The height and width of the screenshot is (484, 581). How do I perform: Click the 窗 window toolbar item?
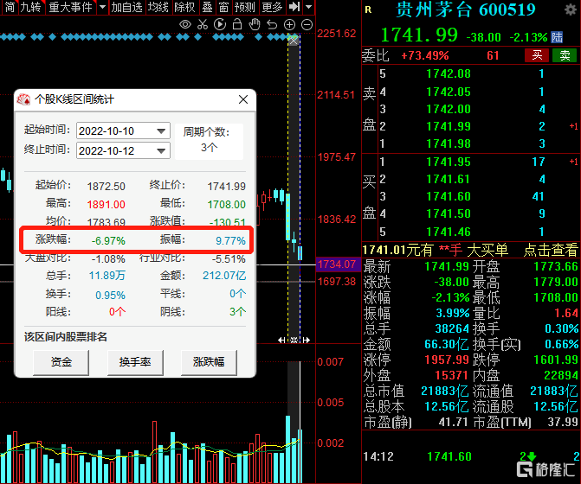coord(223,7)
